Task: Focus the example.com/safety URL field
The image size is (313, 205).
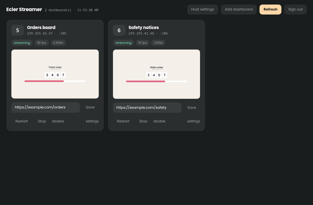Action: (x=147, y=108)
